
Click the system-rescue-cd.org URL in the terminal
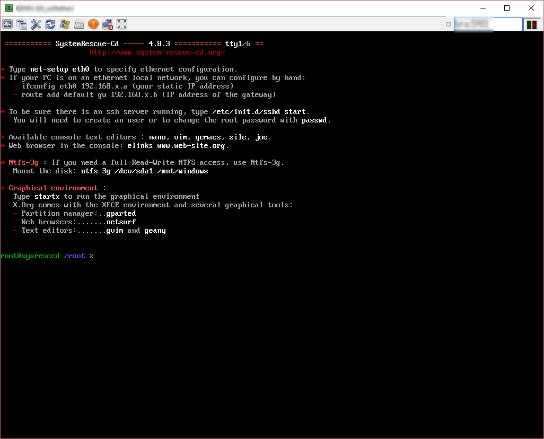157,52
